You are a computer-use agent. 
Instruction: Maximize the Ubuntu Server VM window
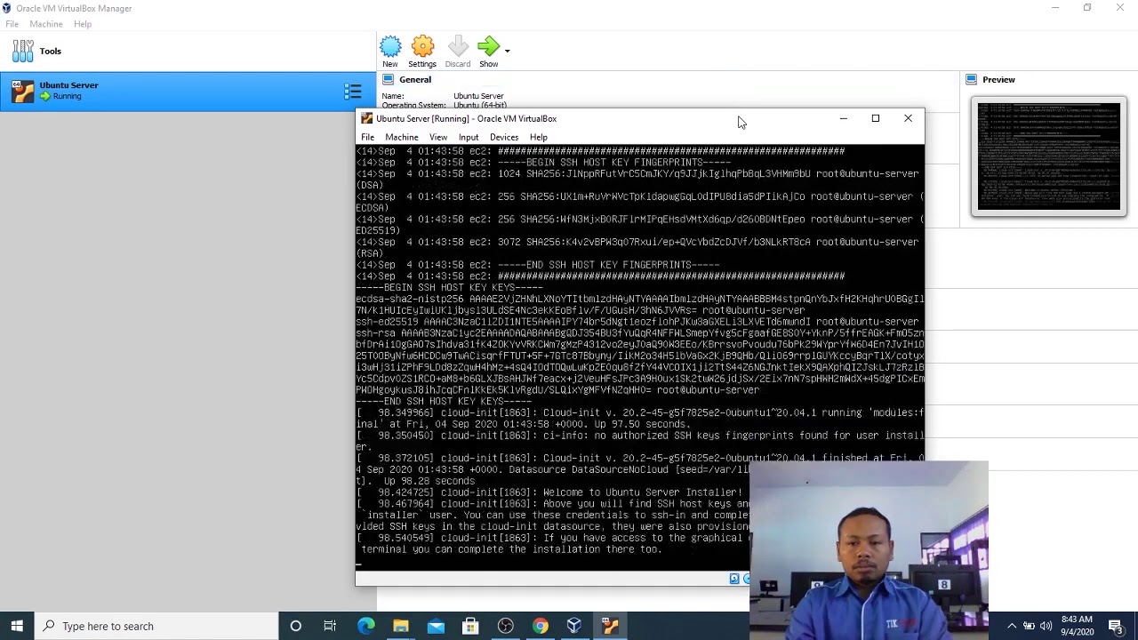tap(876, 118)
